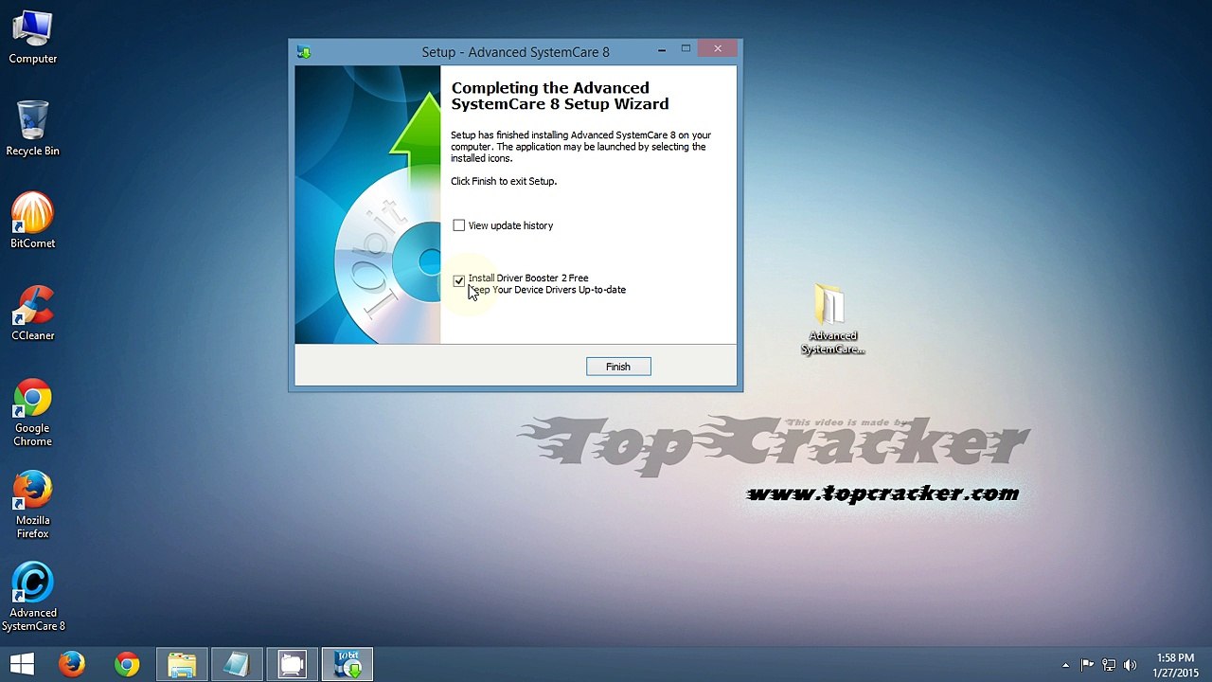Image resolution: width=1212 pixels, height=682 pixels.
Task: Open the Windows Start button
Action: coord(23,665)
